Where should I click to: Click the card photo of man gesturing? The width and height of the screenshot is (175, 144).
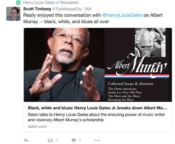64,65
